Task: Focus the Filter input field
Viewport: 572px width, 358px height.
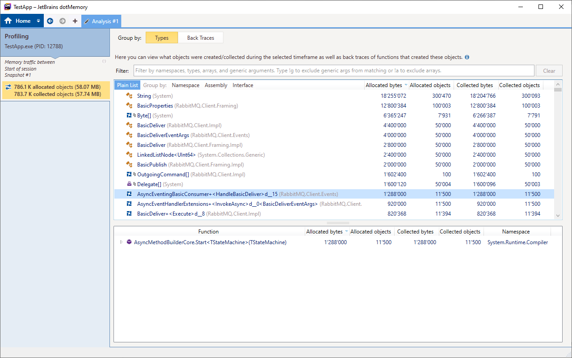Action: tap(334, 71)
